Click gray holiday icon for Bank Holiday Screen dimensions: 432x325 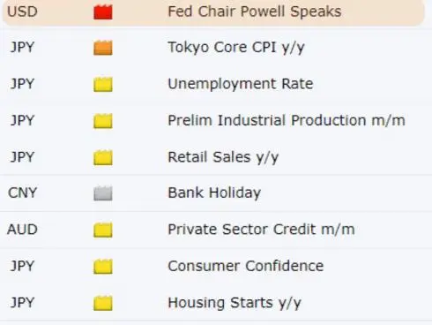(x=103, y=193)
